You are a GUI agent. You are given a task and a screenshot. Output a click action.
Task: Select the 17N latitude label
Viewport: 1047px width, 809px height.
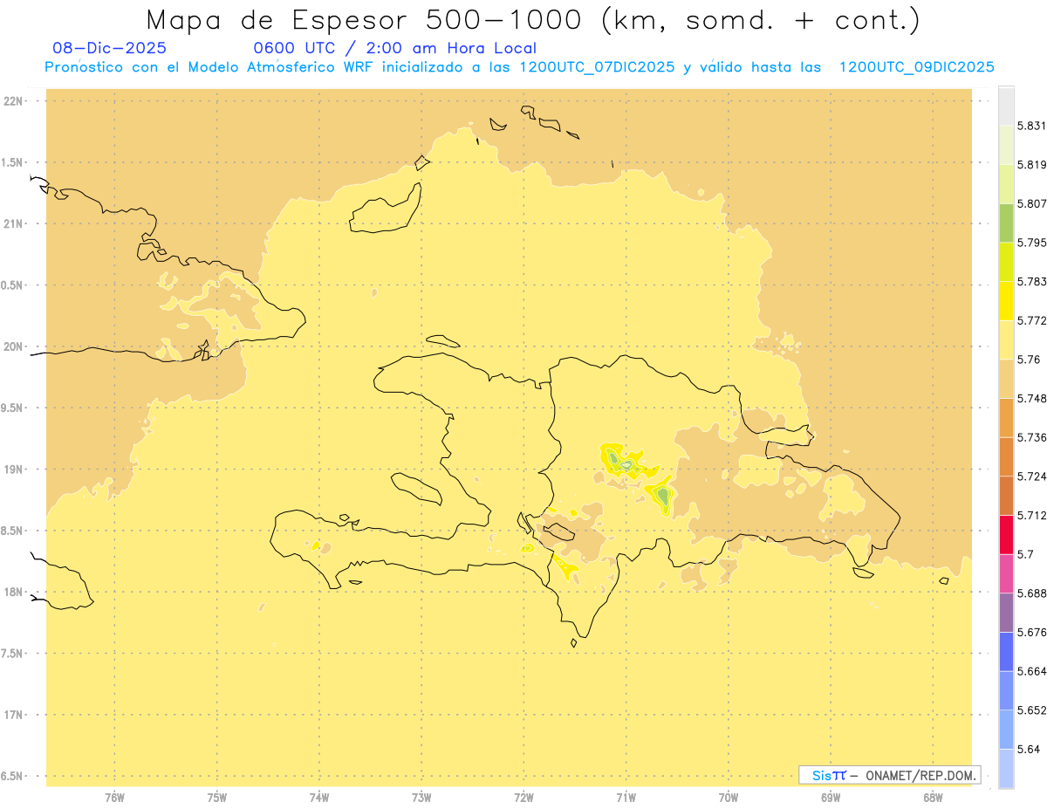click(x=13, y=715)
